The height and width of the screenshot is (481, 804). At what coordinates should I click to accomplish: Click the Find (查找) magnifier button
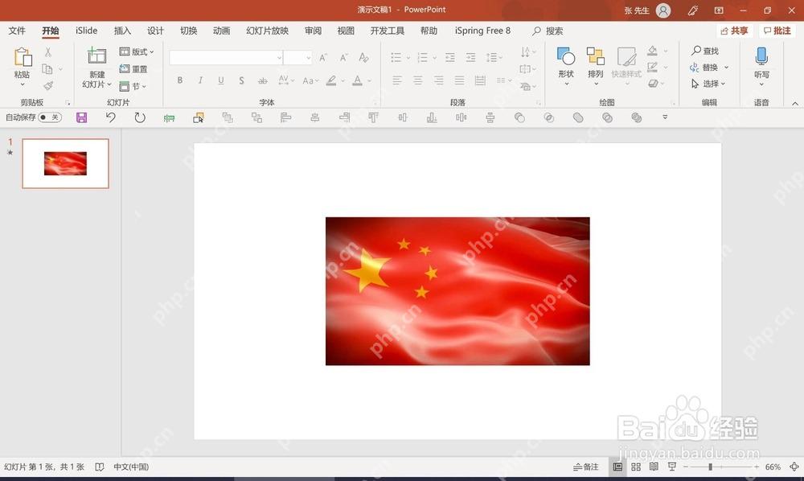705,51
